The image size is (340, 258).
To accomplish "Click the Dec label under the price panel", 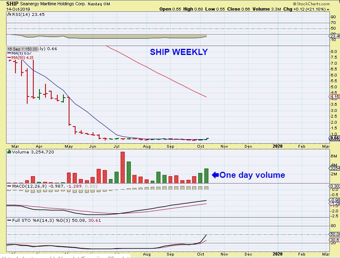I will click(248, 146).
